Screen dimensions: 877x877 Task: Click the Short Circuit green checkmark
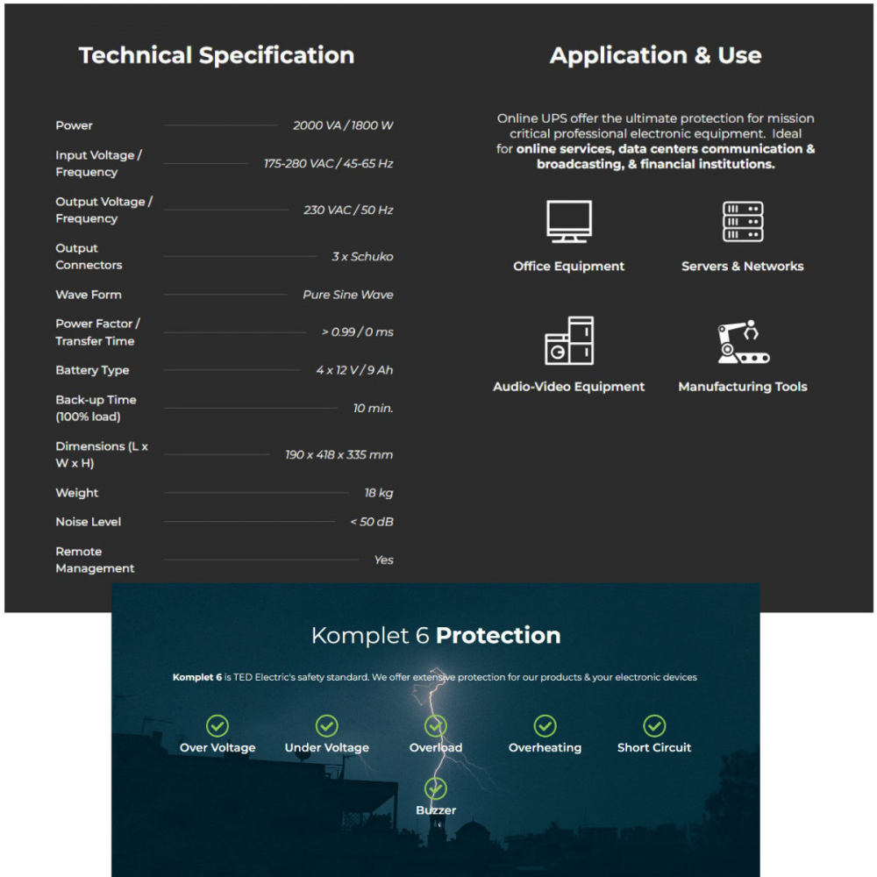point(654,726)
